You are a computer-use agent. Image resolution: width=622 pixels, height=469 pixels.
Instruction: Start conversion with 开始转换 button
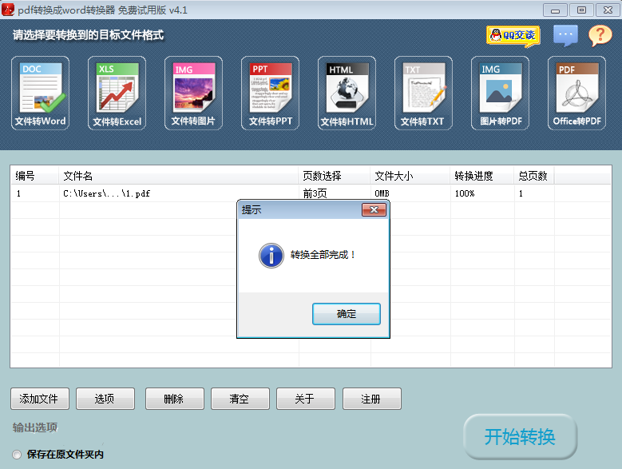520,437
